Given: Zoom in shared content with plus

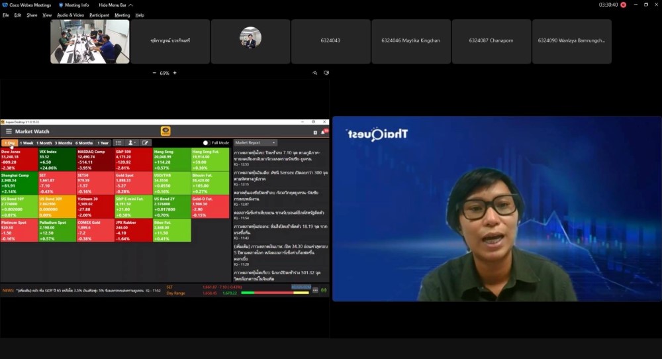Looking at the screenshot, I should [x=175, y=73].
